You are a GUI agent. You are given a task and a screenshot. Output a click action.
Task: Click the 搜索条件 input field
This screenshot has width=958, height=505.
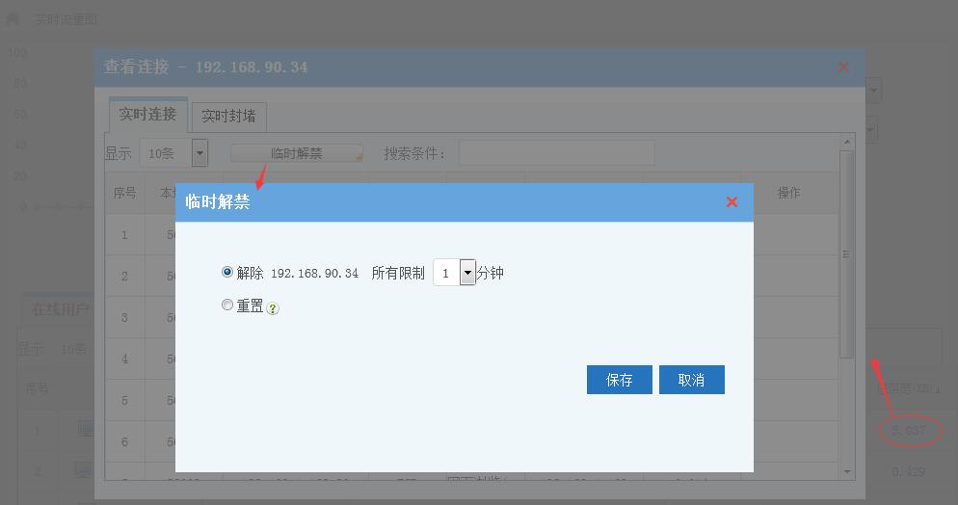pos(556,153)
